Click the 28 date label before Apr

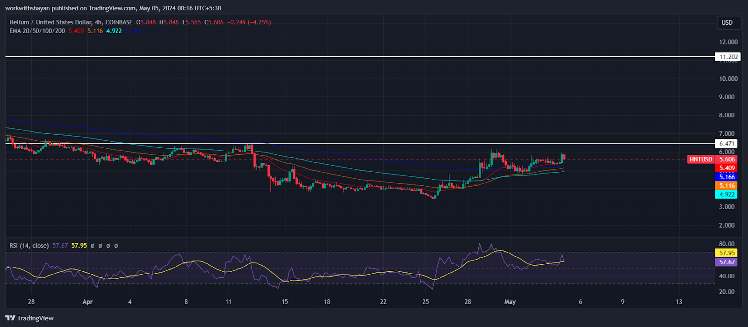pos(31,302)
